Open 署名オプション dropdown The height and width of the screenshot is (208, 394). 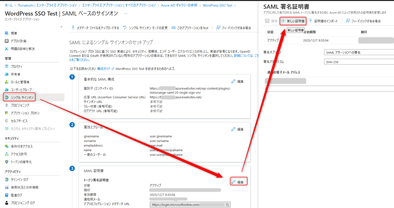click(x=359, y=52)
